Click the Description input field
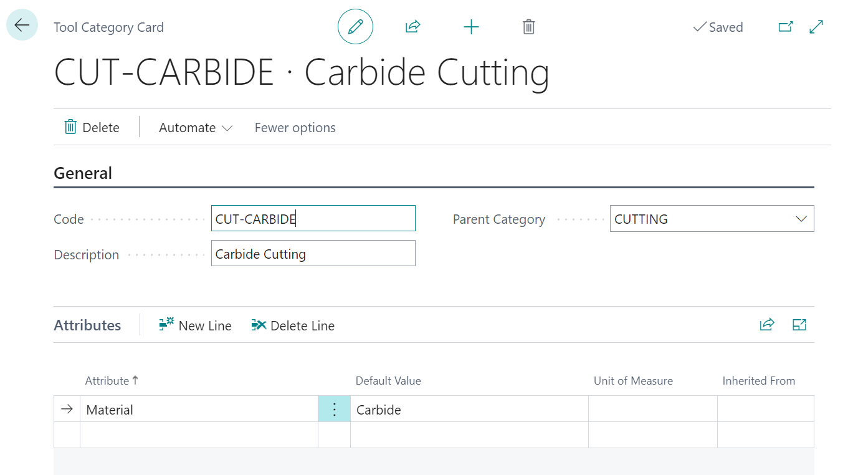This screenshot has height=475, width=848. 313,254
